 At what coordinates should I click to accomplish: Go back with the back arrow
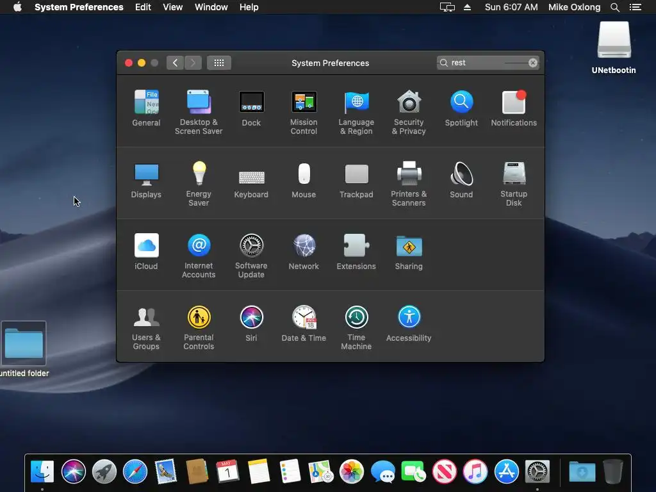coord(175,63)
